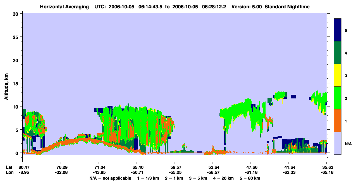
Task: Click legend text '1 = 1/3 km'
Action: pyautogui.click(x=148, y=178)
